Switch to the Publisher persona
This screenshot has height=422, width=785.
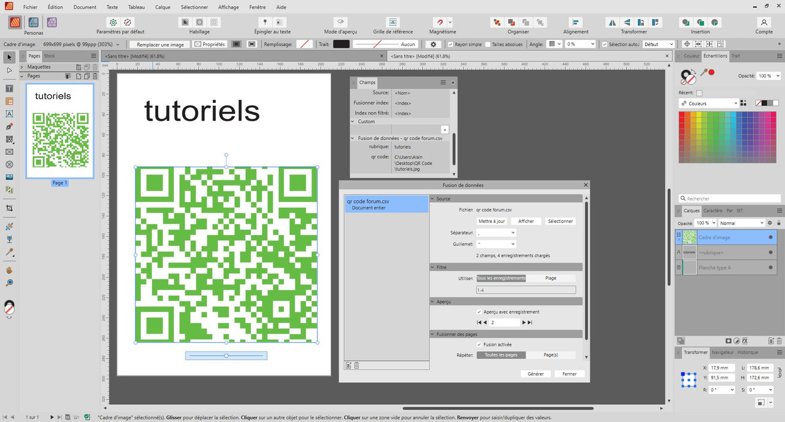click(x=16, y=23)
